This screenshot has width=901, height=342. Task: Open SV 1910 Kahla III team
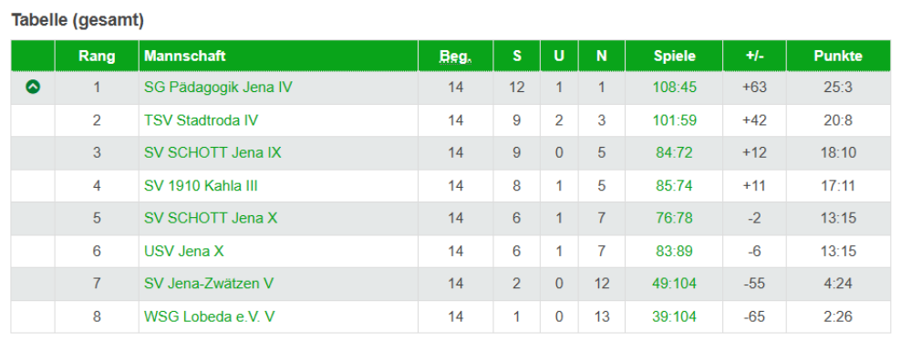(x=201, y=186)
